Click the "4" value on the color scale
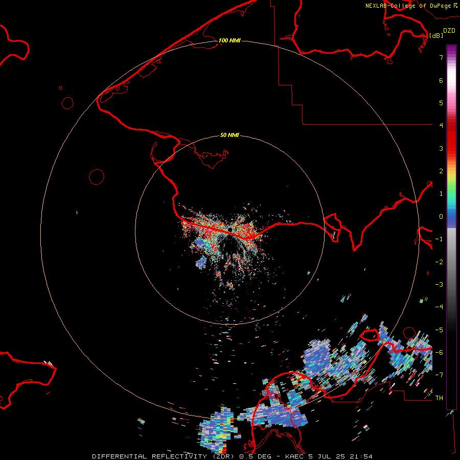460x460 pixels. point(441,125)
